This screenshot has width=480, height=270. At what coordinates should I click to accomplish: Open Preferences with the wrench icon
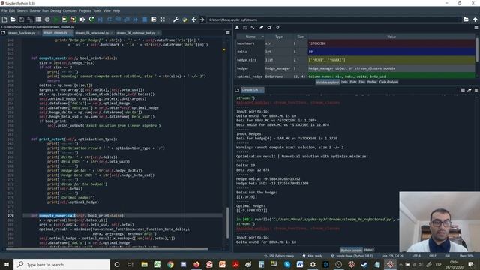(x=175, y=19)
